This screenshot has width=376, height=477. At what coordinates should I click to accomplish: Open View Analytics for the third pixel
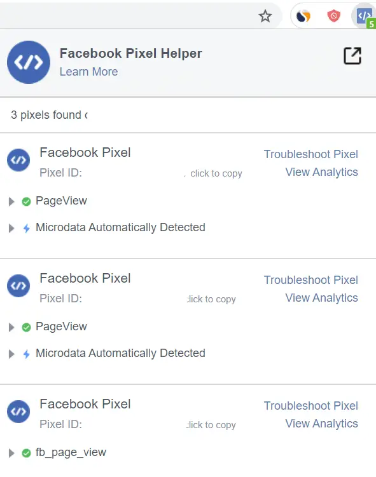click(321, 424)
